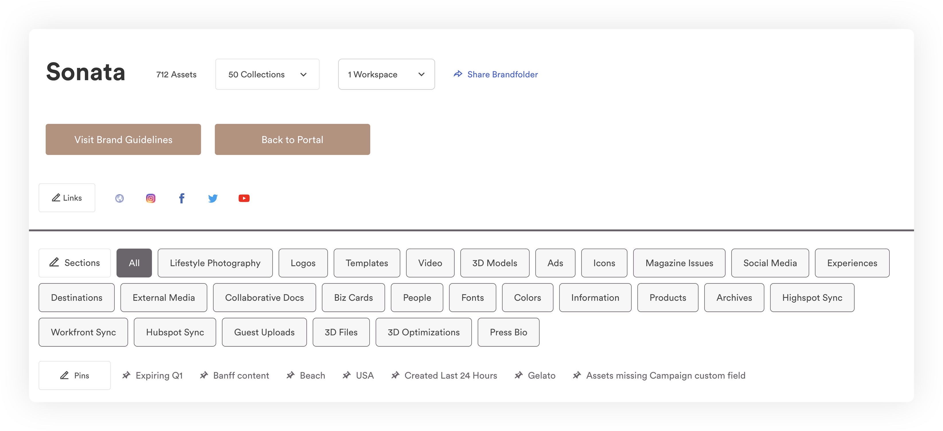943x431 pixels.
Task: Apply the USA pinned search
Action: point(365,375)
